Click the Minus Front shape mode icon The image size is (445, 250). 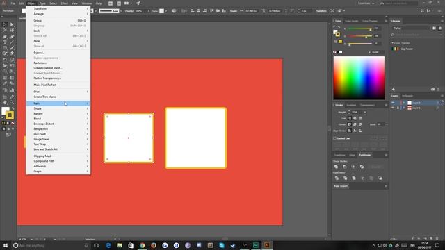[345, 167]
